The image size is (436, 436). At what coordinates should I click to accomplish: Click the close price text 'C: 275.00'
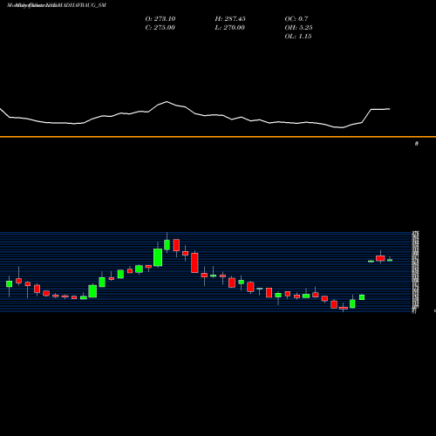[160, 28]
